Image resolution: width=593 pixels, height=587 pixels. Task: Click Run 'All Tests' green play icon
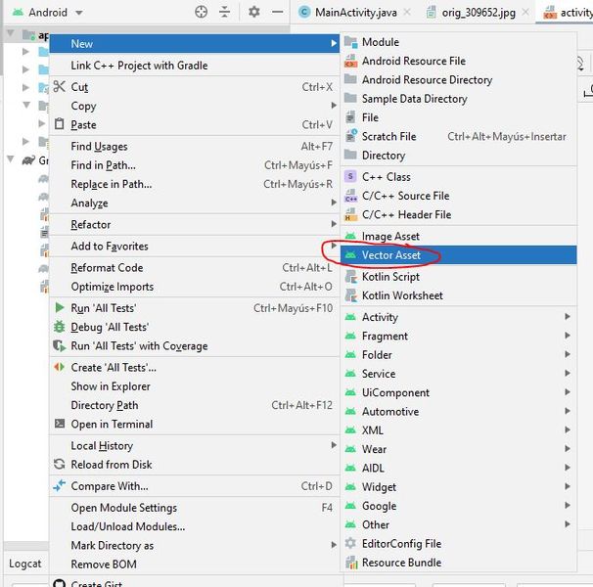click(x=60, y=307)
